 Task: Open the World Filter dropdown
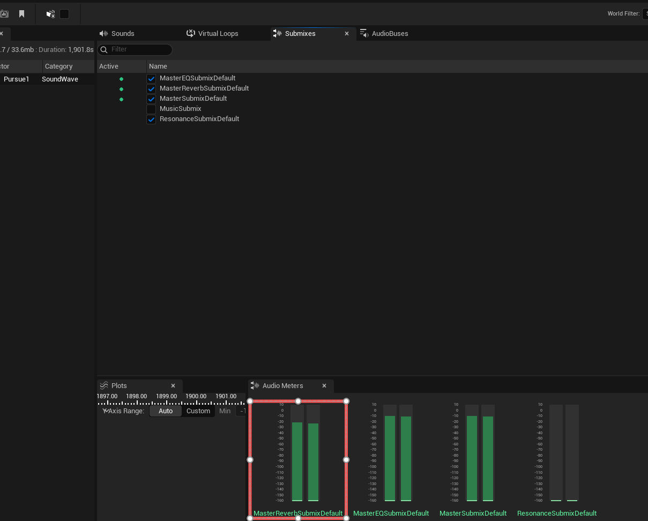tap(644, 13)
